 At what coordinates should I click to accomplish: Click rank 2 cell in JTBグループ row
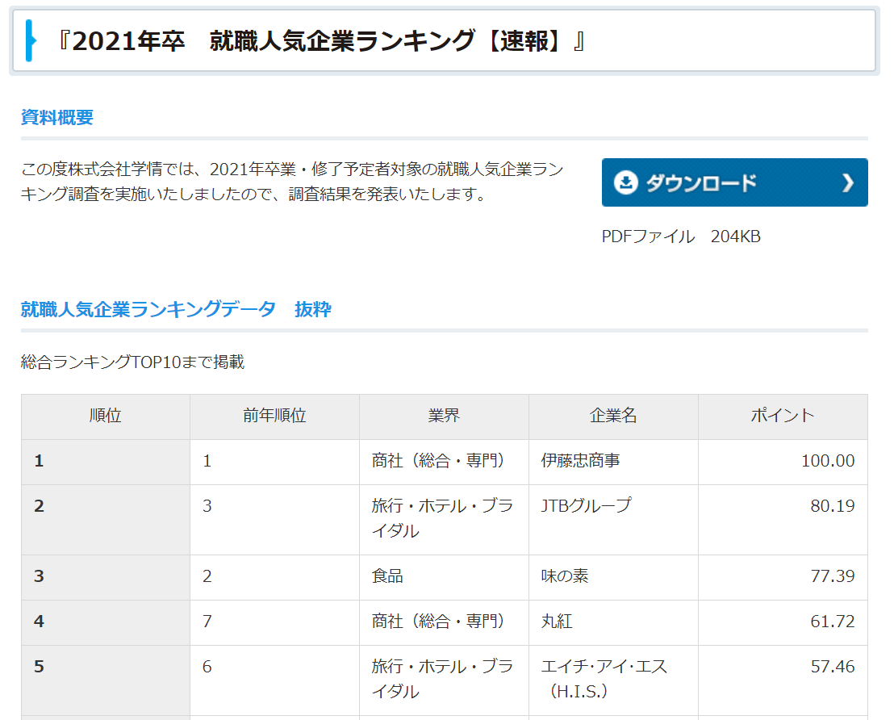[x=106, y=520]
